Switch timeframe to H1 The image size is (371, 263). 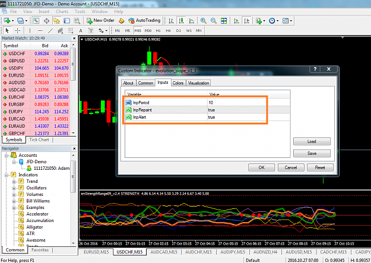pos(158,30)
